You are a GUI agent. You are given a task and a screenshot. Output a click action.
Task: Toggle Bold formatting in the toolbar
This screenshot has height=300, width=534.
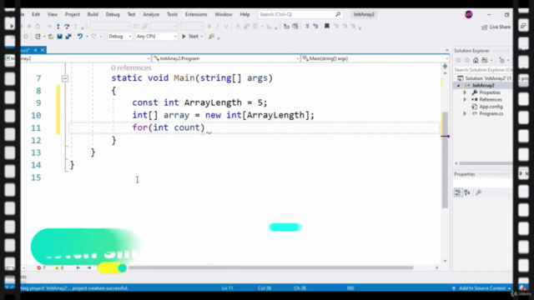[x=209, y=26]
